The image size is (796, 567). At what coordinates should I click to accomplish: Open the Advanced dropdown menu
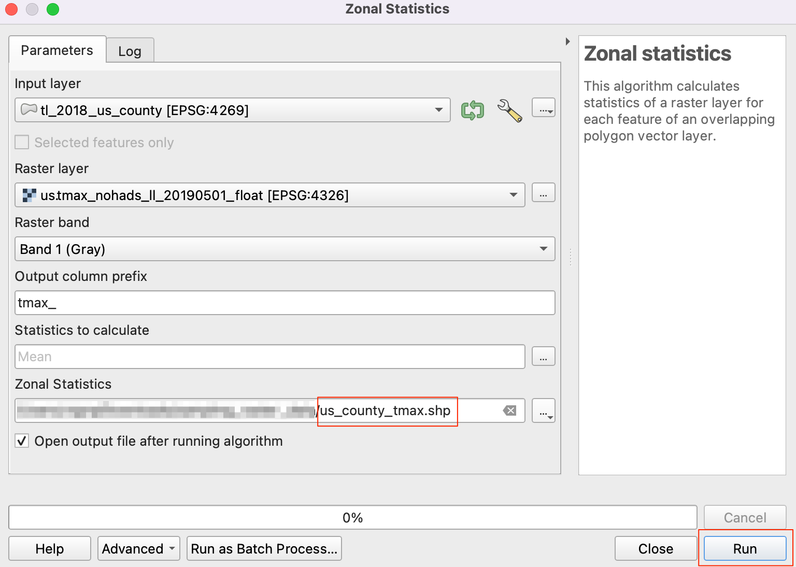(x=138, y=549)
